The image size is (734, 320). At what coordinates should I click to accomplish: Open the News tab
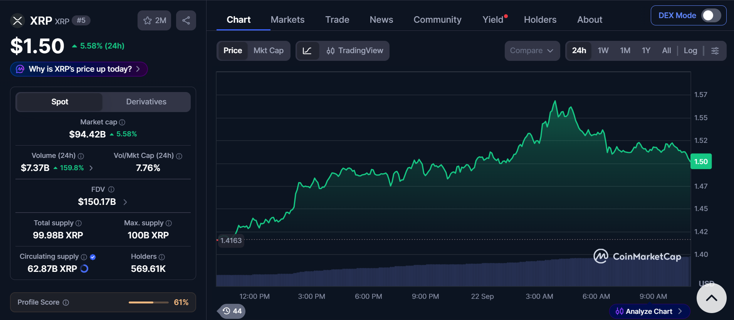click(381, 20)
